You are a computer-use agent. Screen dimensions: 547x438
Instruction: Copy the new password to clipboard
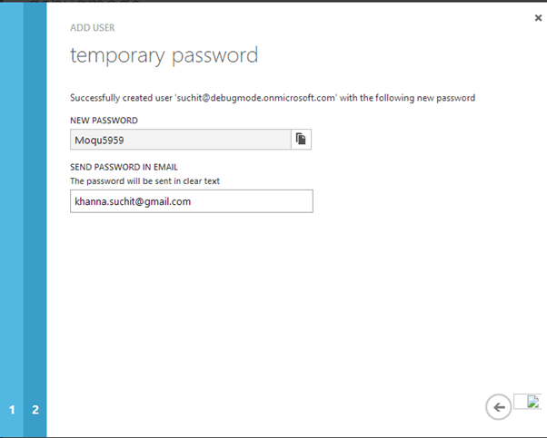point(301,139)
